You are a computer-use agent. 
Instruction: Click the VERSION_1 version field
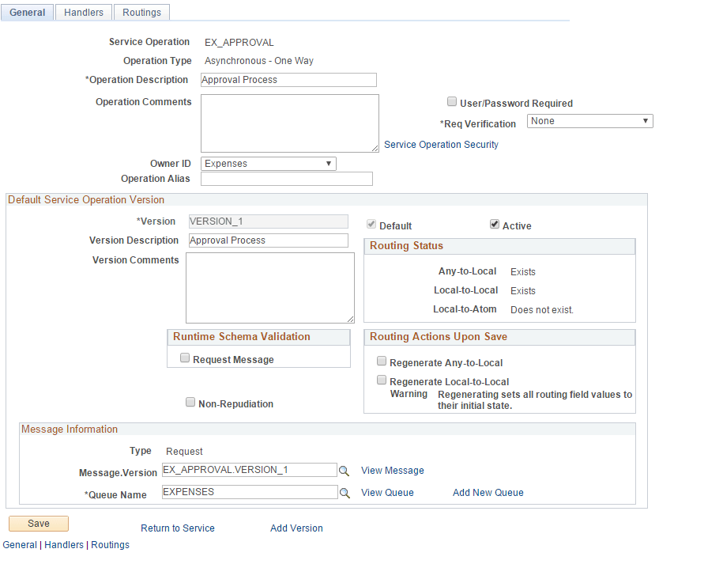coord(269,221)
